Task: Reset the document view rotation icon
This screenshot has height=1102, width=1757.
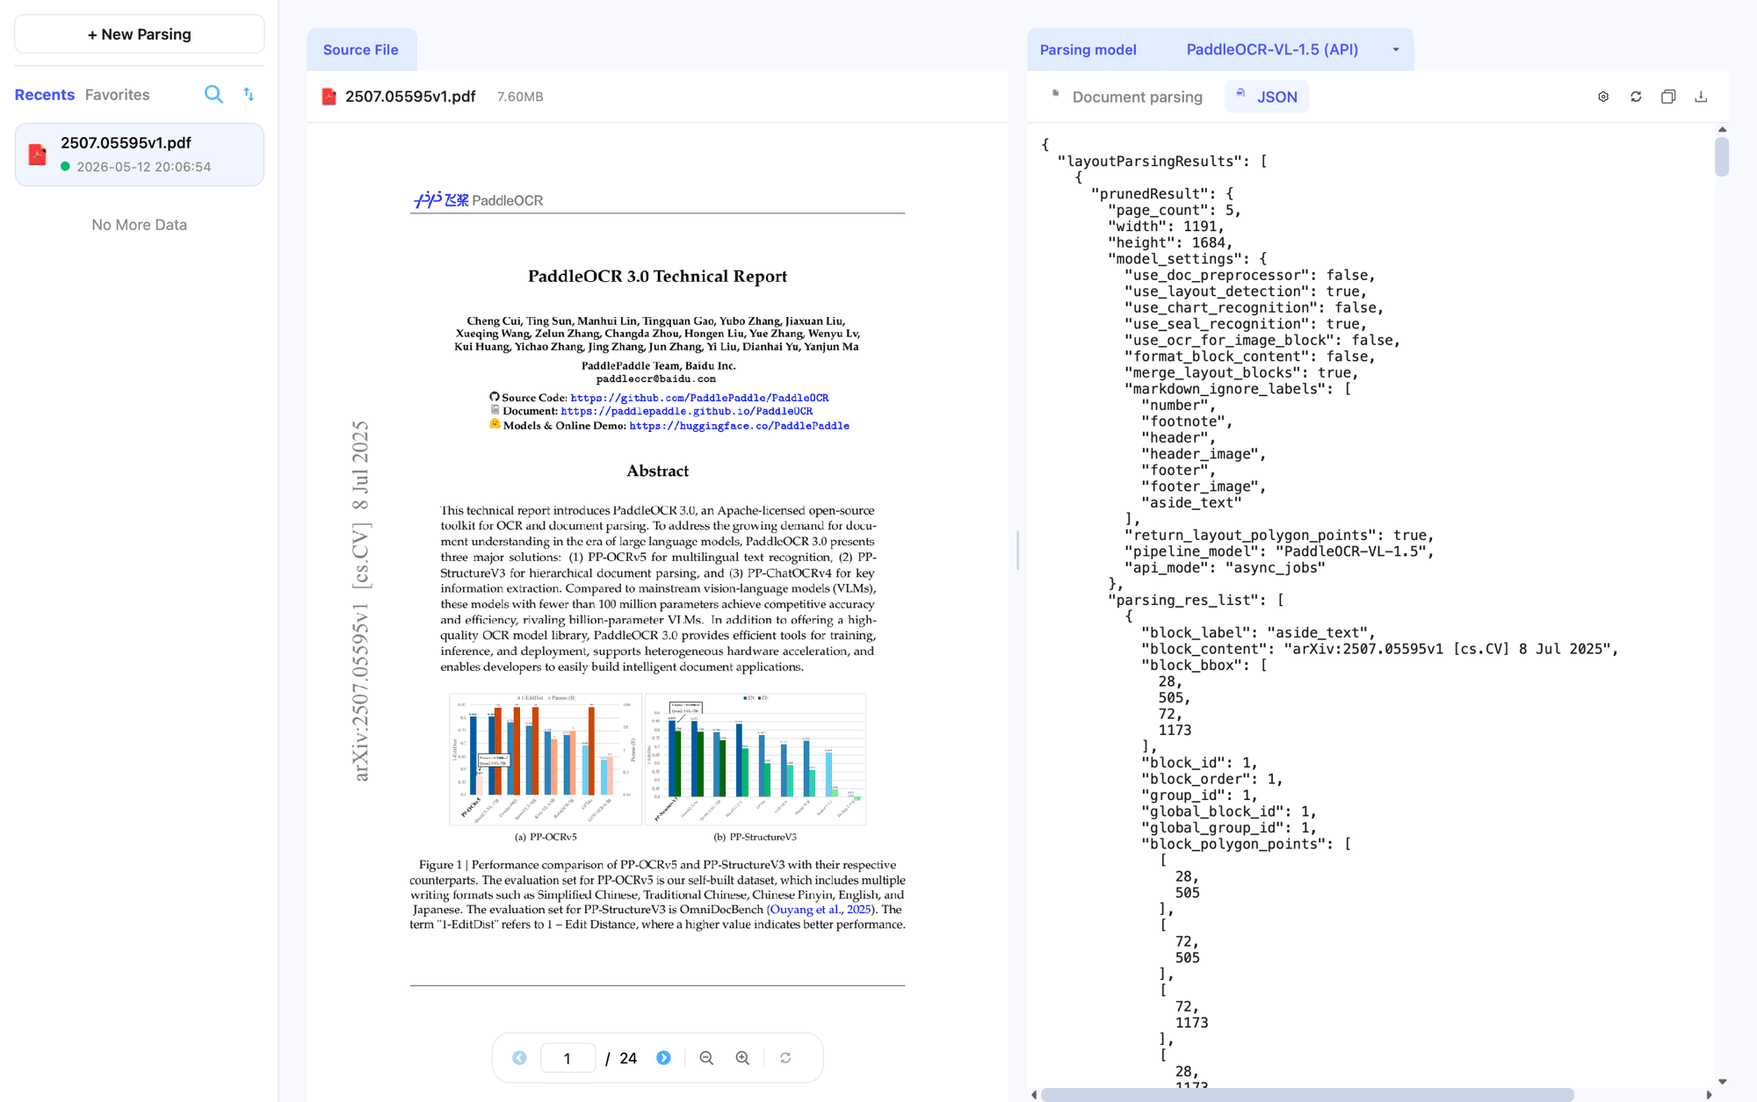Action: point(785,1058)
